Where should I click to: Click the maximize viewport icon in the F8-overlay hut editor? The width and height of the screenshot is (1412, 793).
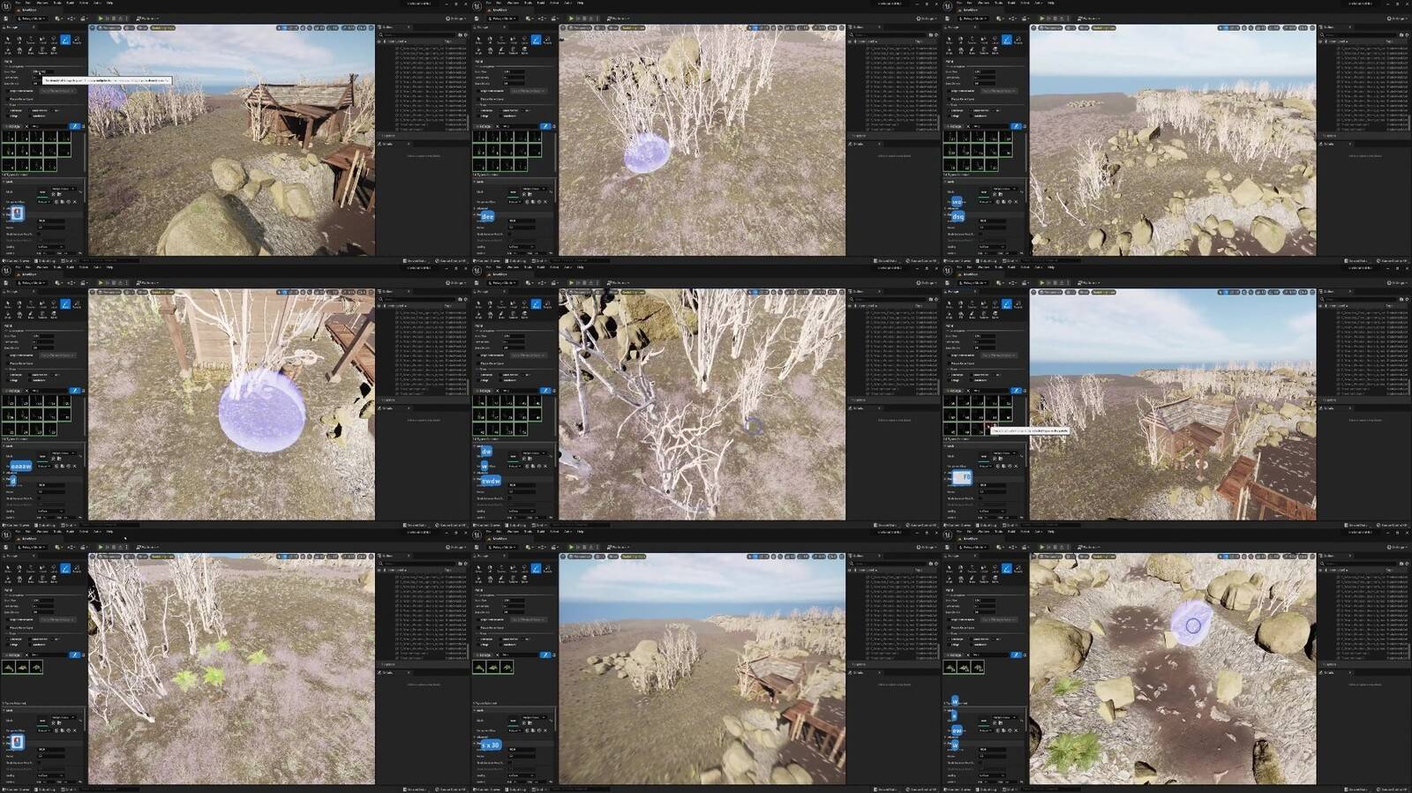click(1312, 292)
